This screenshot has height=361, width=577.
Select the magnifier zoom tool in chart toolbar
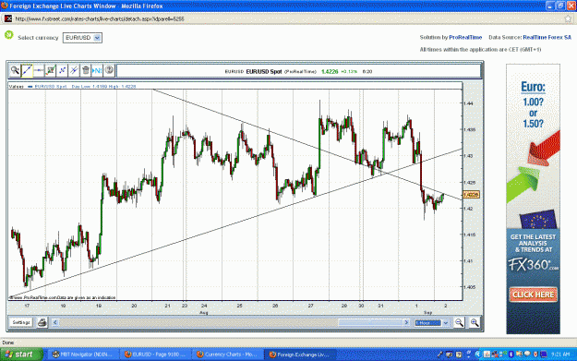[x=15, y=70]
